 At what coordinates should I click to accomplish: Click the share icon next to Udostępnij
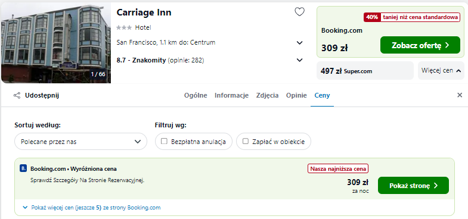(17, 96)
